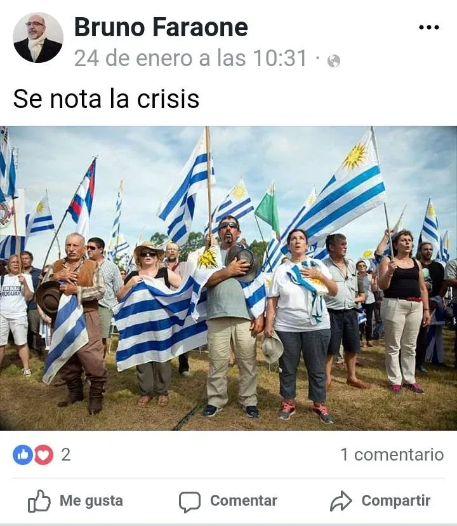Open the three-dot post options menu
The image size is (457, 526).
[429, 27]
